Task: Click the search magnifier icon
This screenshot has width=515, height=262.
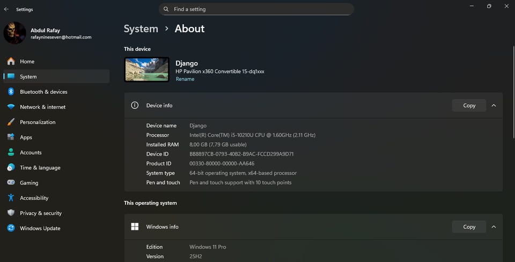Action: click(x=166, y=9)
